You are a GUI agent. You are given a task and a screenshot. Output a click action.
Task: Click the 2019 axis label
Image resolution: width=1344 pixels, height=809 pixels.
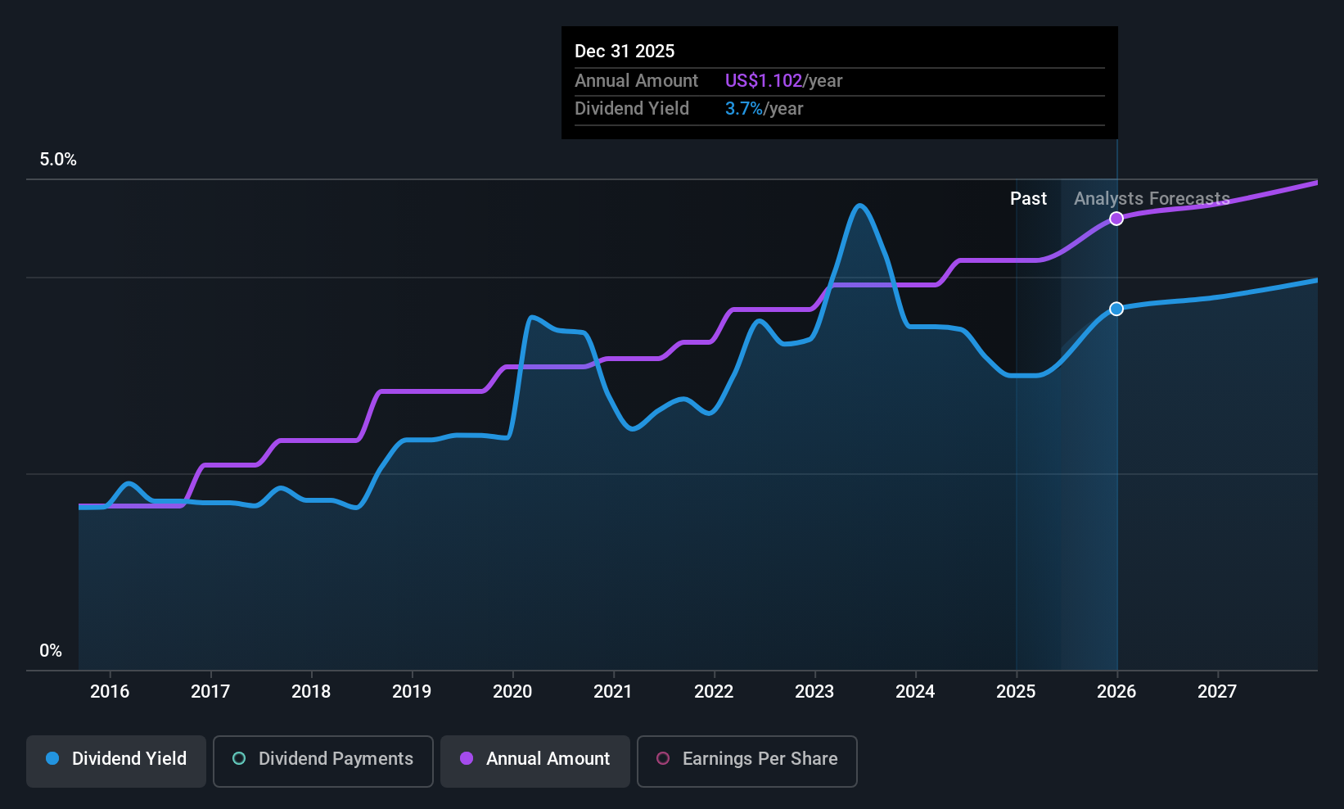click(x=412, y=692)
